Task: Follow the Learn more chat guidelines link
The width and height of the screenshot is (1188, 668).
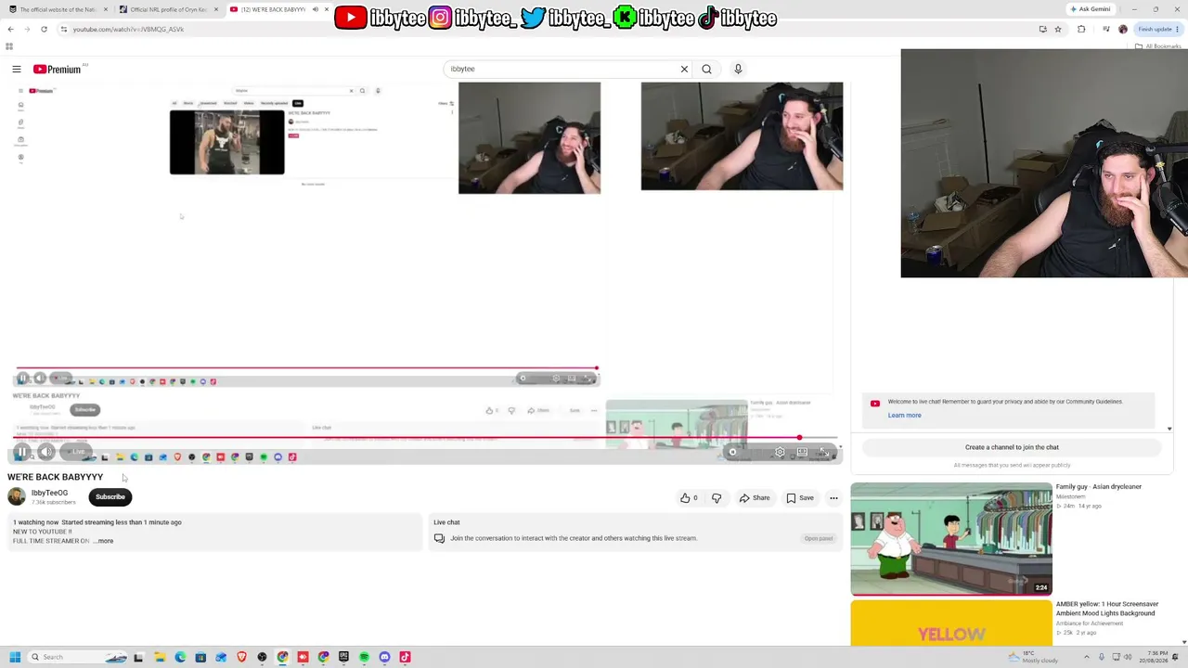Action: (904, 416)
